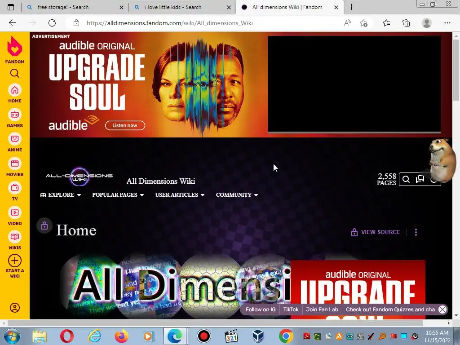The width and height of the screenshot is (460, 345).
Task: Click the wiki search magnifier icon
Action: click(x=406, y=179)
